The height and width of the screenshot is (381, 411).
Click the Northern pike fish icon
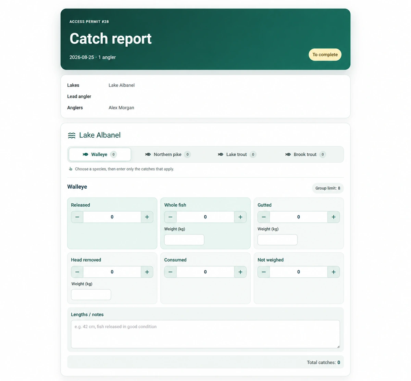tap(148, 154)
